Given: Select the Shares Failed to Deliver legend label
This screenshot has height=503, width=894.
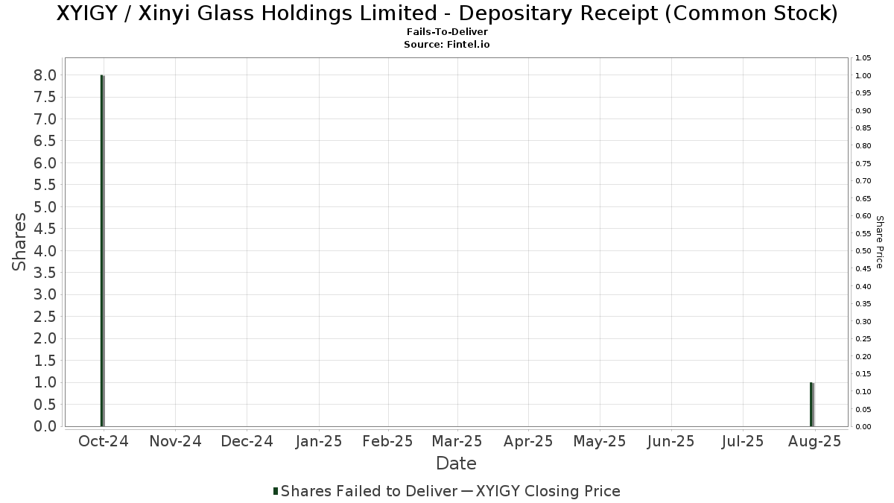Looking at the screenshot, I should [370, 491].
